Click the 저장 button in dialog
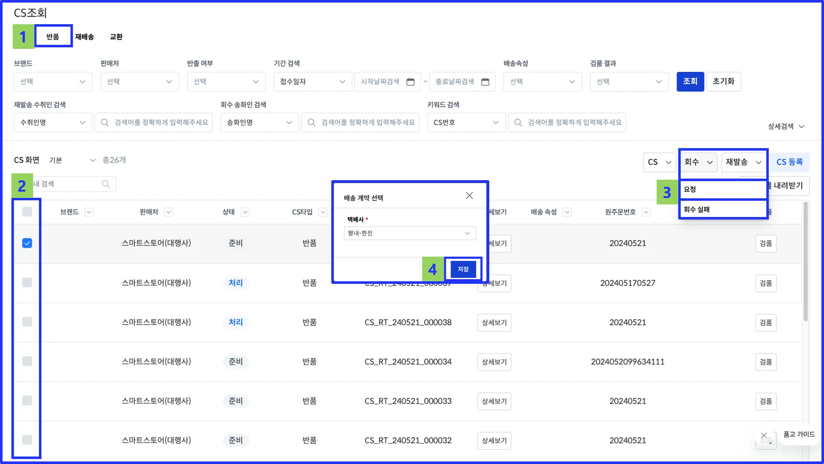The height and width of the screenshot is (464, 824). [463, 269]
